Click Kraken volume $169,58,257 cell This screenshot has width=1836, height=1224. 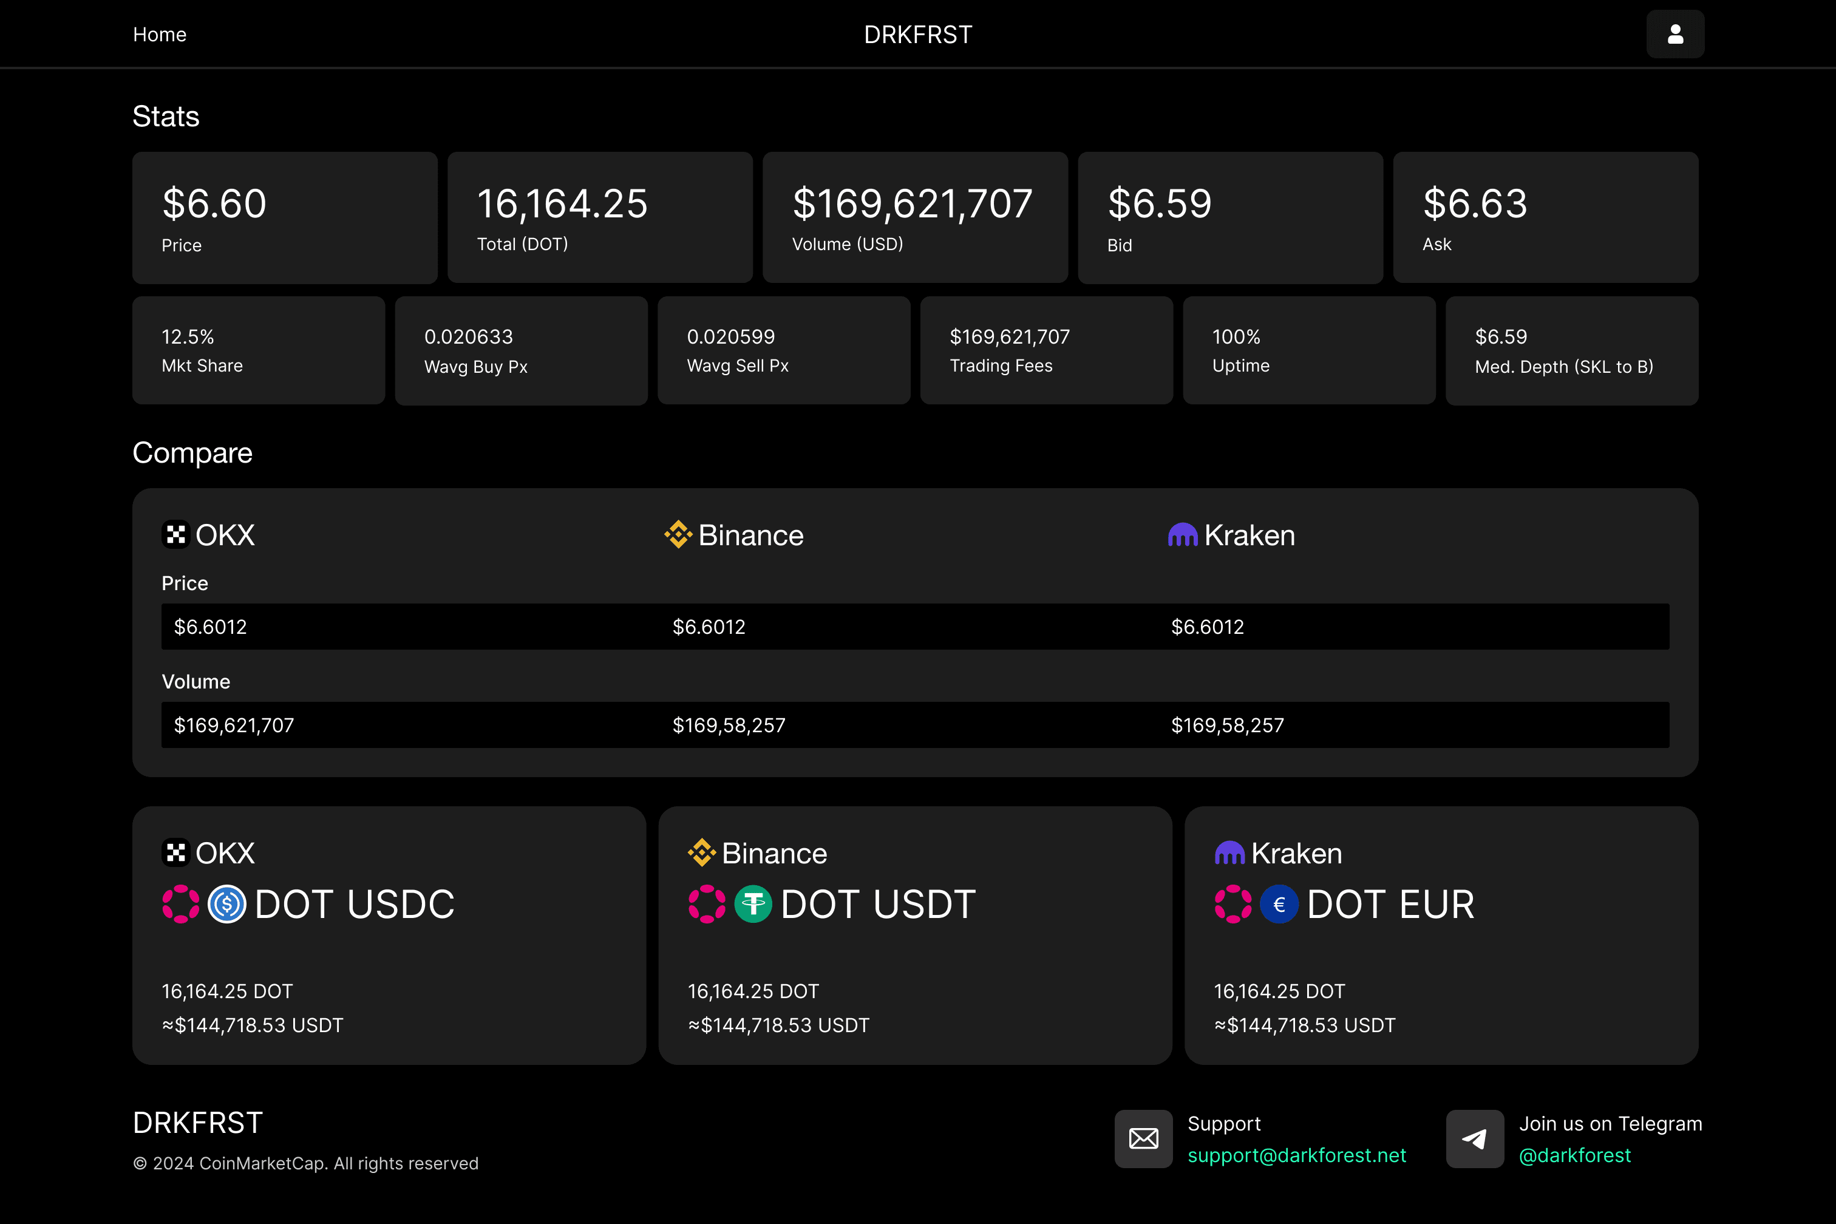coord(1227,725)
